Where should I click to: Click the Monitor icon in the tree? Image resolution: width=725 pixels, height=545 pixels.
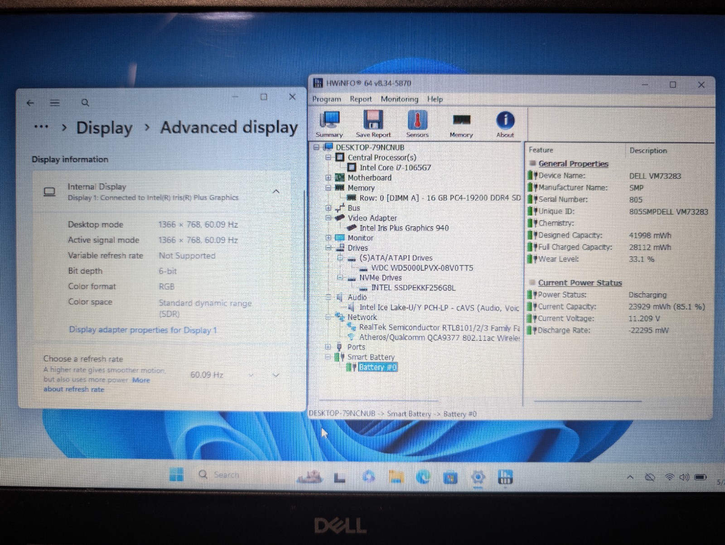[x=340, y=238]
